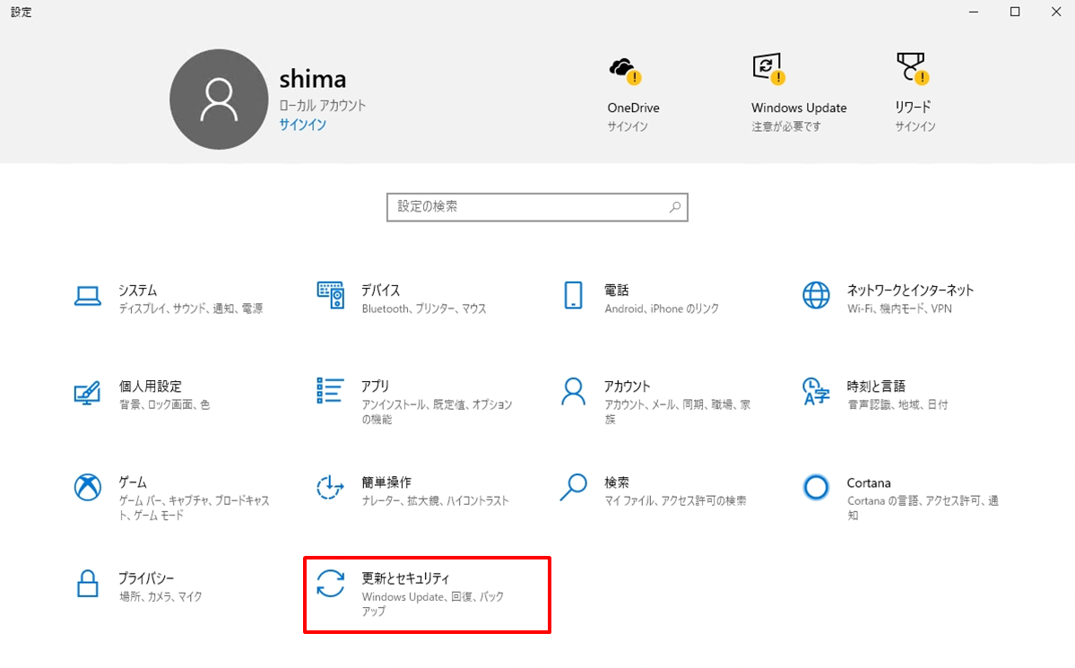The width and height of the screenshot is (1075, 668).
Task: Focus the 設定の検索 input field
Action: (x=537, y=207)
